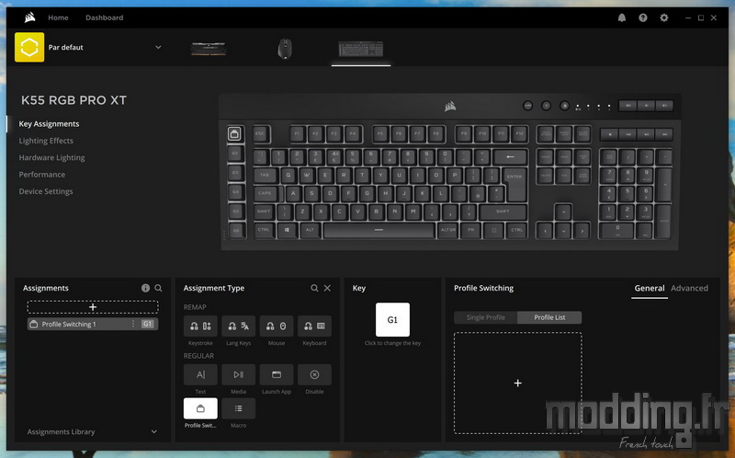
Task: Open Hardware Lighting section
Action: [x=51, y=157]
